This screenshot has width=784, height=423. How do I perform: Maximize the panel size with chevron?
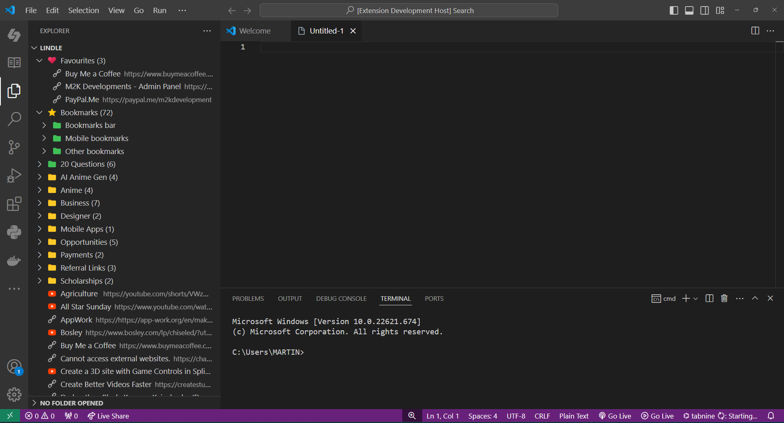[755, 298]
